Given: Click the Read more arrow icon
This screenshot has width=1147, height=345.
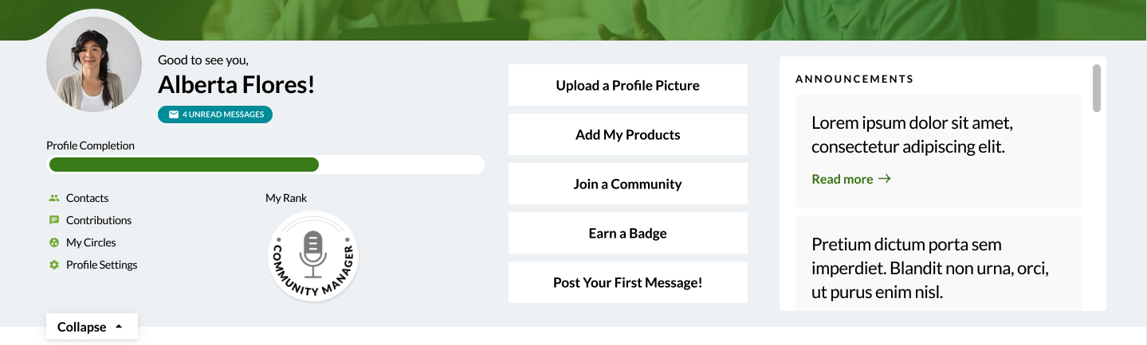Looking at the screenshot, I should click(x=884, y=179).
